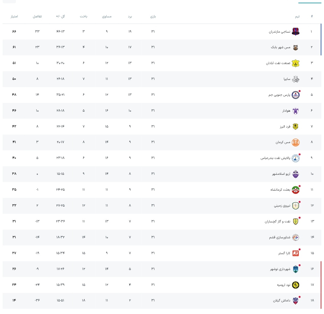Click the Sanat Naft Abadan yellow logo

pyautogui.click(x=295, y=63)
